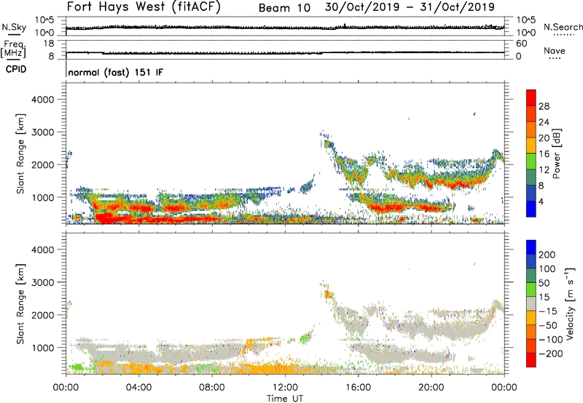Image resolution: width=583 pixels, height=403 pixels.
Task: Click the 'N.Search' legend label
Action: [x=563, y=27]
